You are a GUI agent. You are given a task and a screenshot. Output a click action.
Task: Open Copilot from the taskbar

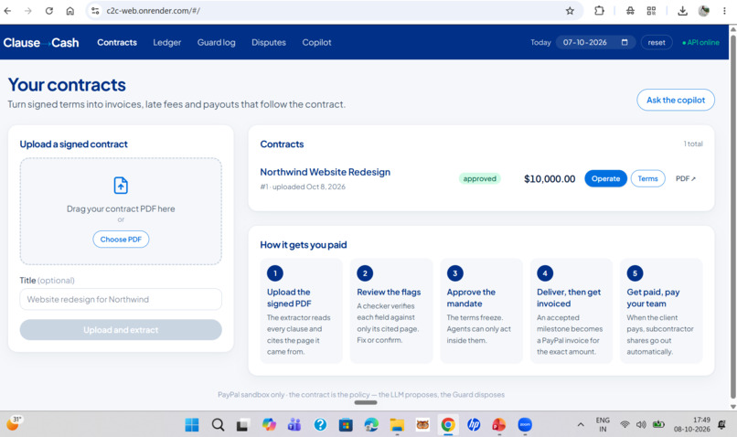tap(269, 425)
